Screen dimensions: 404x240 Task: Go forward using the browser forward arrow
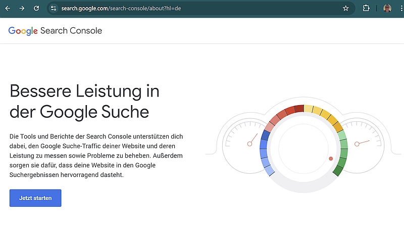(x=22, y=8)
